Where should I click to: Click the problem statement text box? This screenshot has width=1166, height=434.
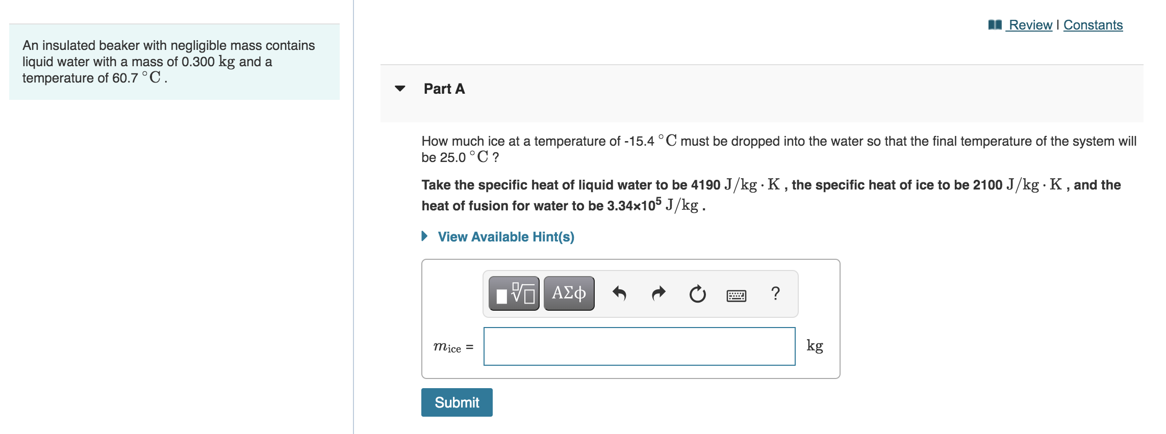pyautogui.click(x=174, y=62)
